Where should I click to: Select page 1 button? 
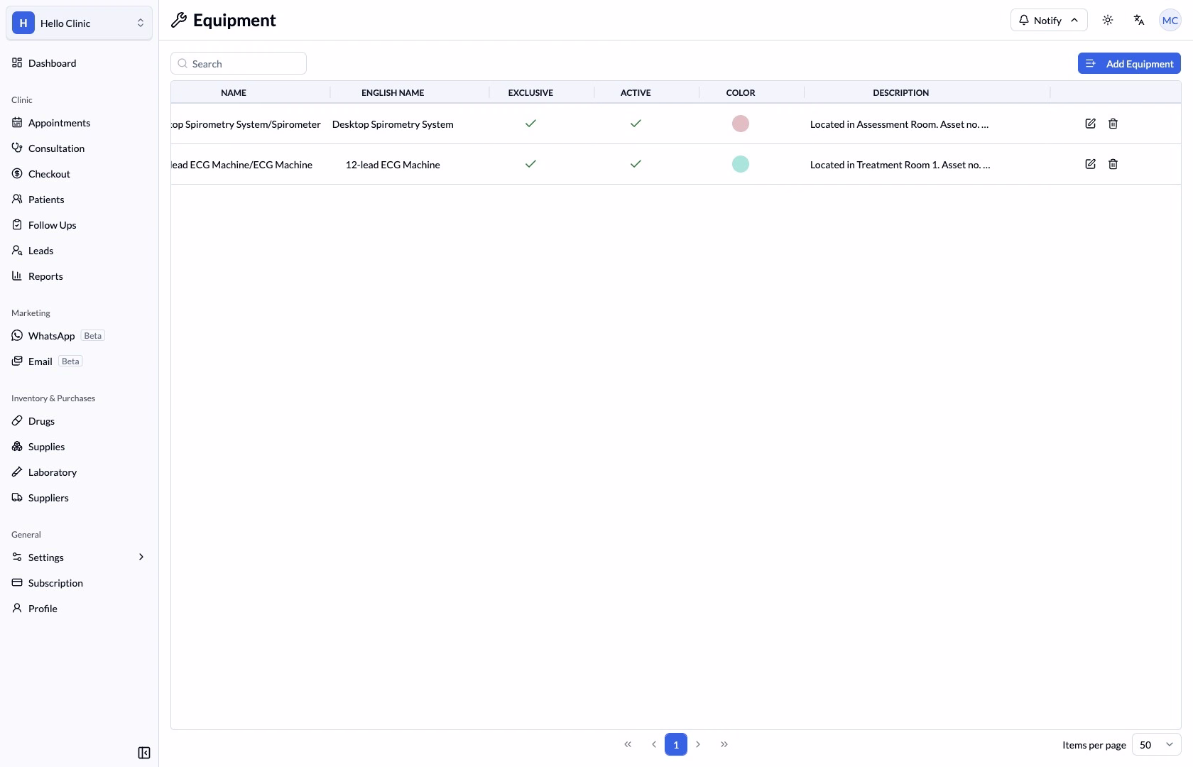click(x=676, y=744)
